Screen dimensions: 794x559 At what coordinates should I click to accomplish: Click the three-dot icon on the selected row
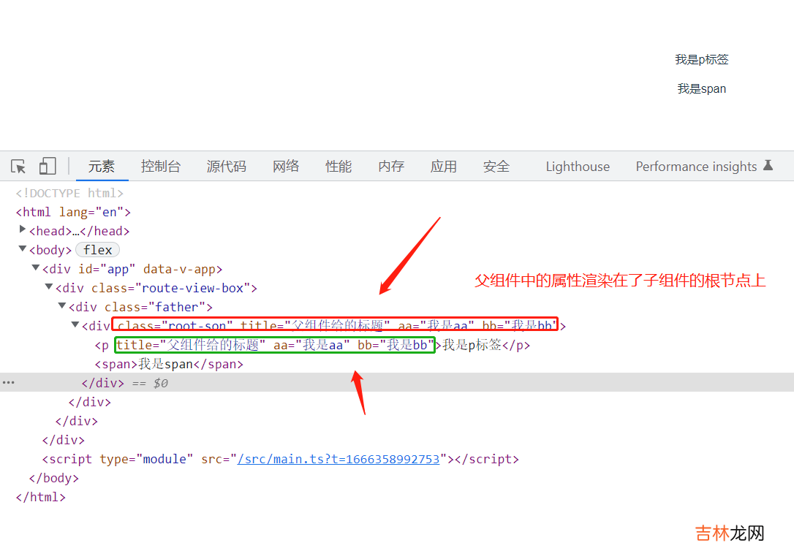pyautogui.click(x=8, y=383)
